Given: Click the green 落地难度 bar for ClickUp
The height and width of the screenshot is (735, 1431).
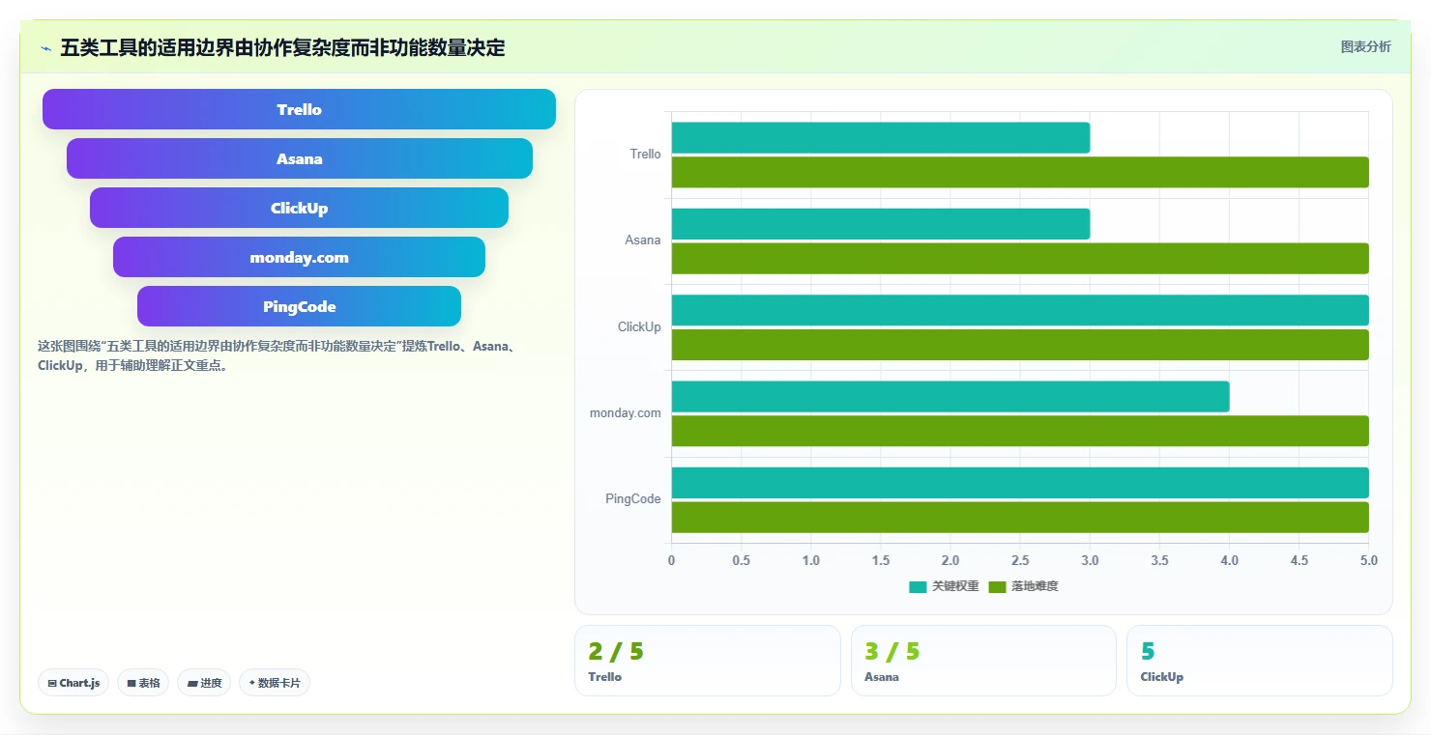Looking at the screenshot, I should (1020, 345).
